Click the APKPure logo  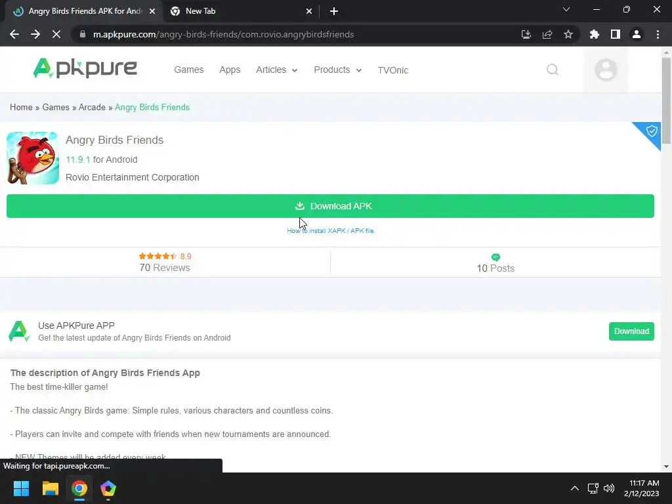click(85, 68)
